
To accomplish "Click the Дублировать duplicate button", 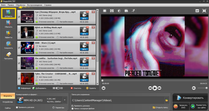I will (x=39, y=88).
